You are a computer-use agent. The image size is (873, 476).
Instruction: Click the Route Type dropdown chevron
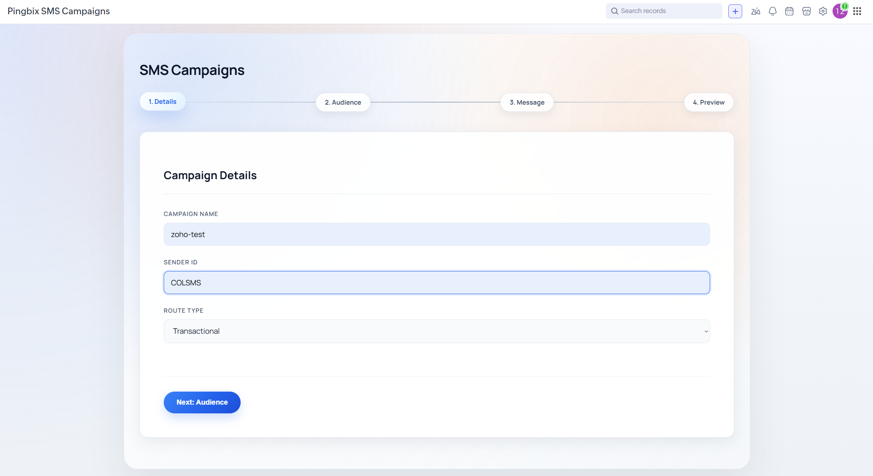(706, 331)
